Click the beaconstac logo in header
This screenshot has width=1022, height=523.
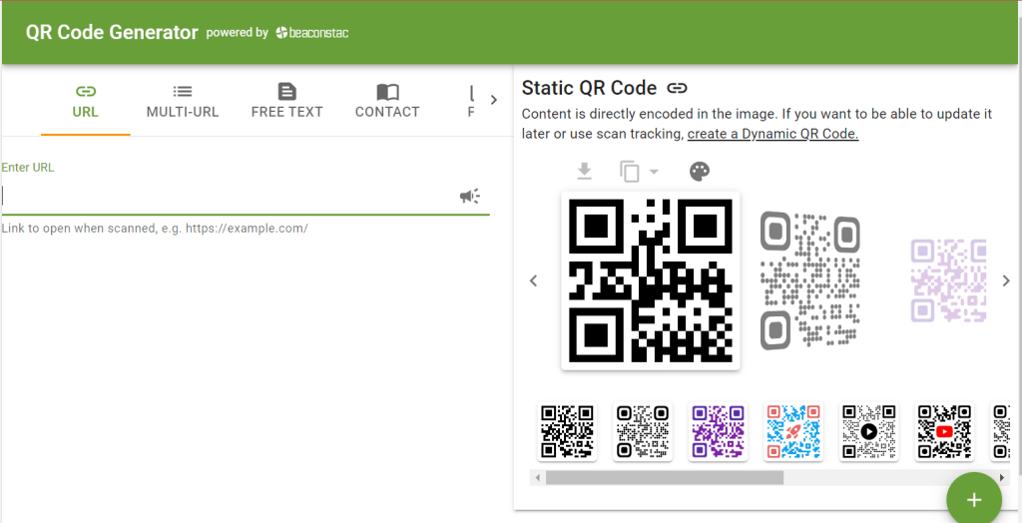[x=311, y=33]
